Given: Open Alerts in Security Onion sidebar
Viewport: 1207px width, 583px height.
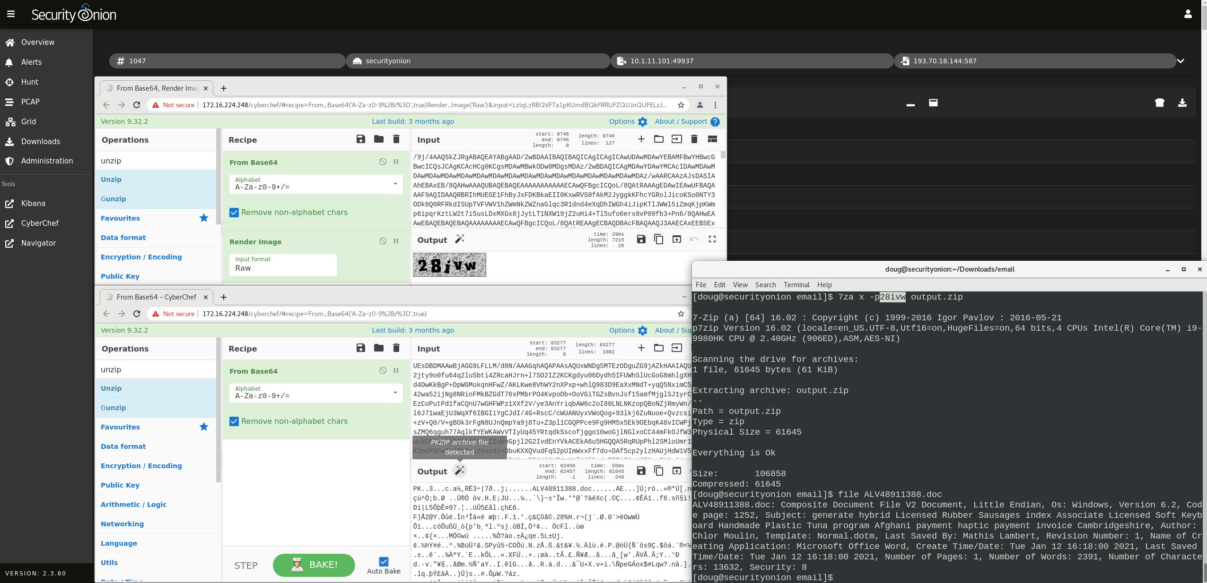Looking at the screenshot, I should (x=46, y=62).
